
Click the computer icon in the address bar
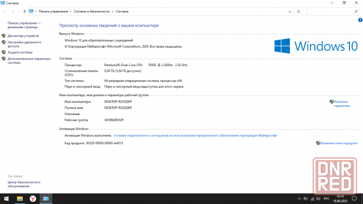click(31, 11)
